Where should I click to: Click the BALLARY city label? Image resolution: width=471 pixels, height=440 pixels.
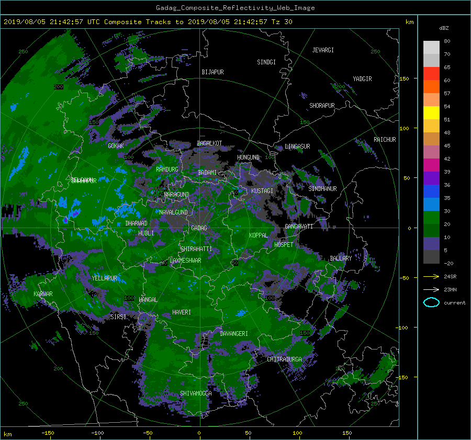coord(341,258)
